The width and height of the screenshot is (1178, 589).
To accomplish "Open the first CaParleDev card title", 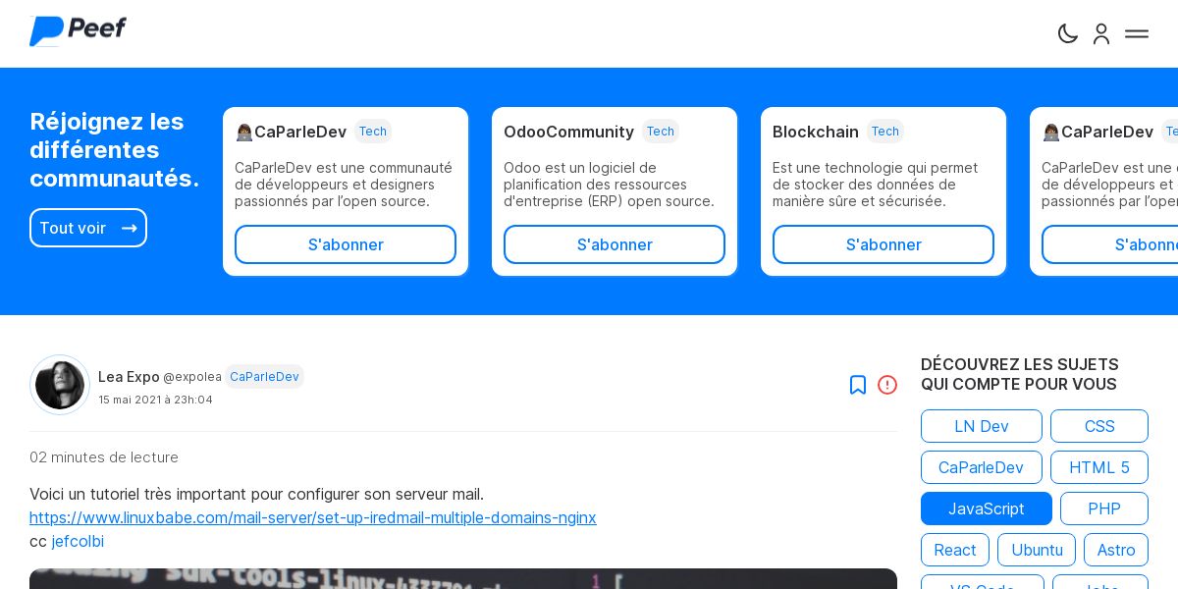I will 291,132.
